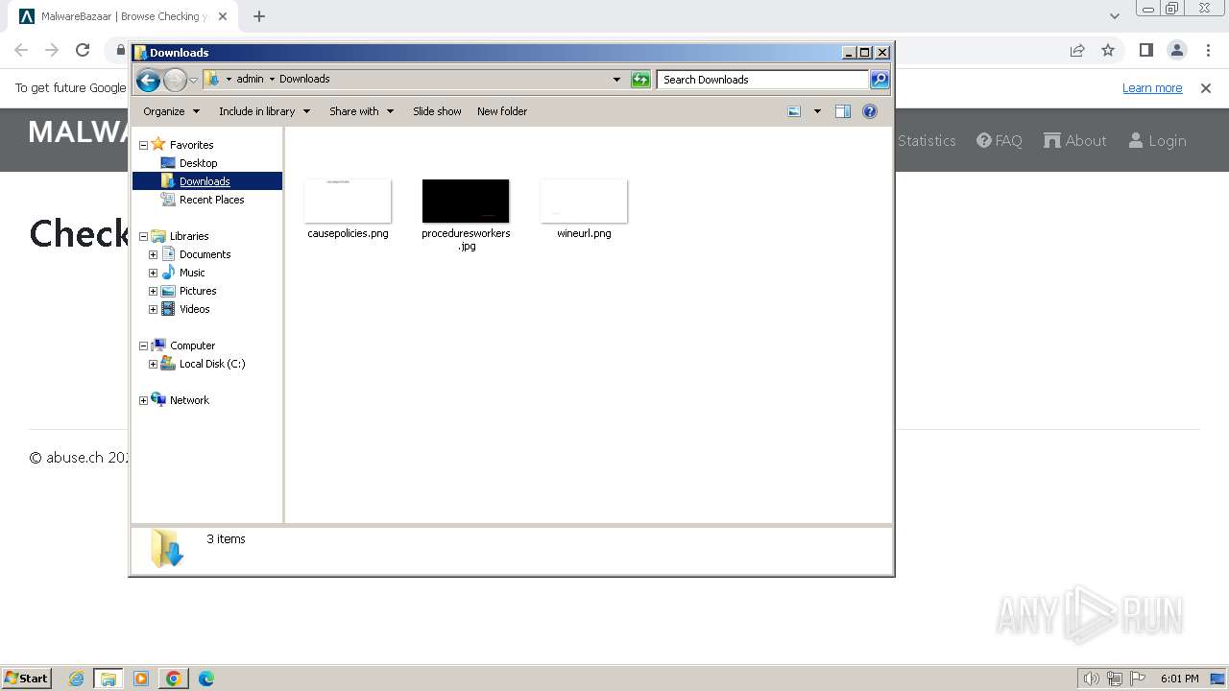Open the recent pages dropdown arrow
Viewport: 1229px width, 691px height.
click(194, 80)
